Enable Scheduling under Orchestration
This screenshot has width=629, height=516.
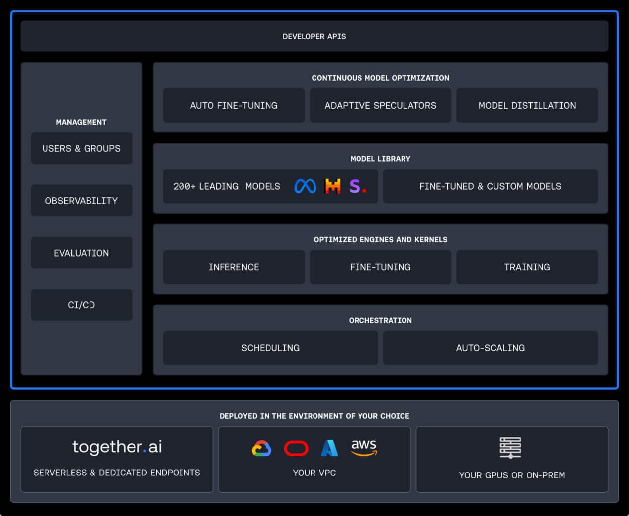[x=270, y=348]
